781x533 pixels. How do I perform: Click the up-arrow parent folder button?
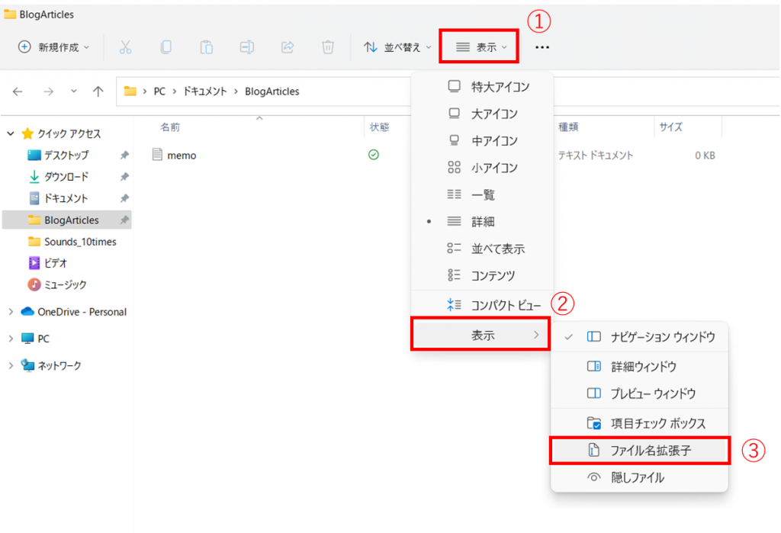coord(98,92)
